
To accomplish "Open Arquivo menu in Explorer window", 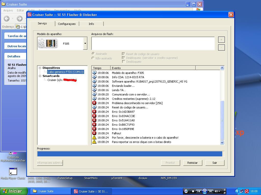I will pos(8,10).
